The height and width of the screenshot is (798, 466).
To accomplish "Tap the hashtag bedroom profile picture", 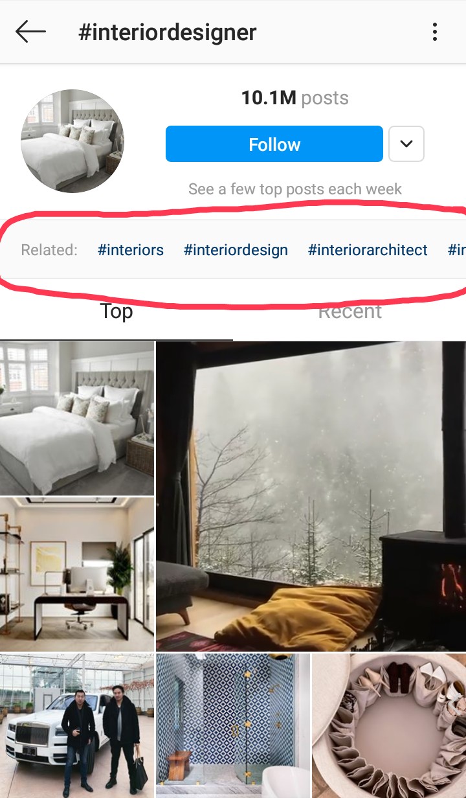I will tap(72, 141).
